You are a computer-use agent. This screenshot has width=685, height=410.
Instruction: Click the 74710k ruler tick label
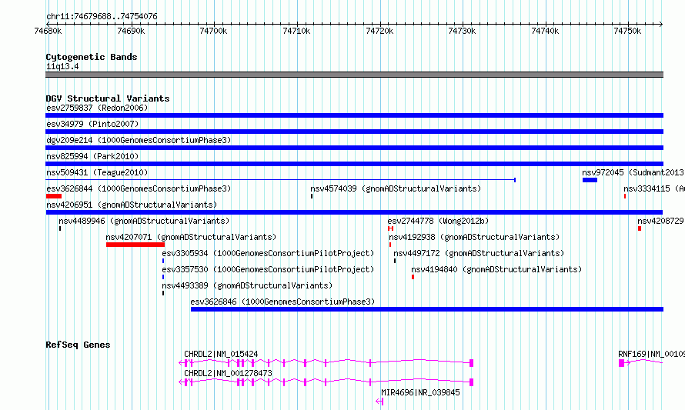[x=296, y=31]
